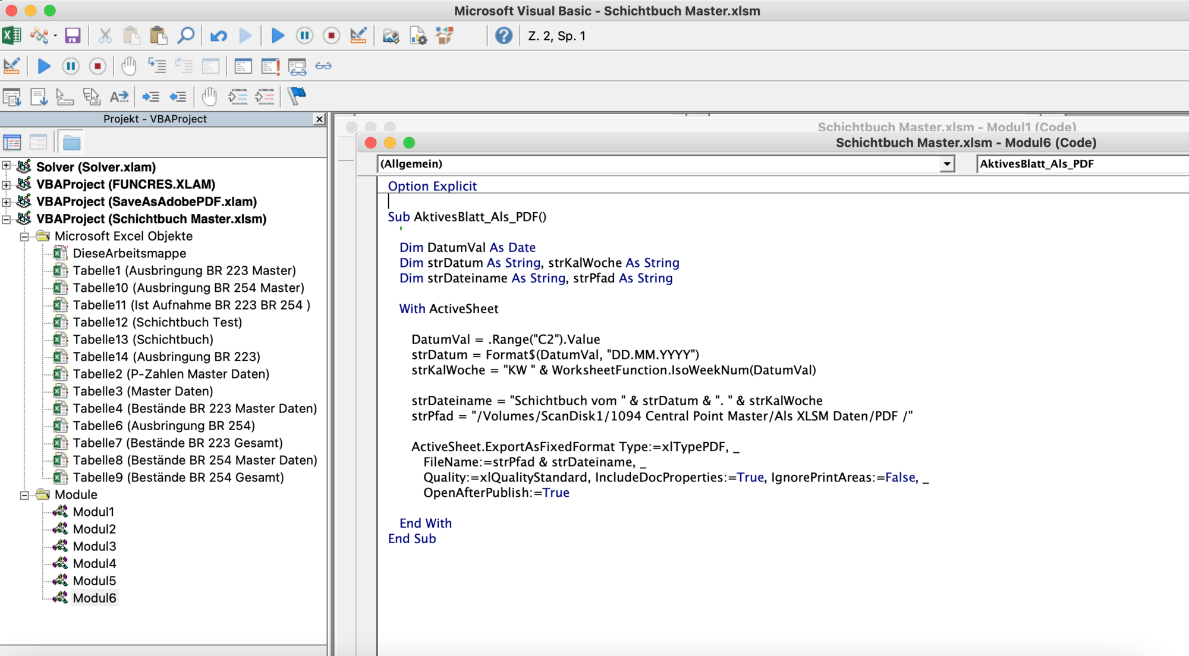Screen dimensions: 1189x656
Task: Select Tabelle9 (Bestände BR 254 Gesamt)
Action: [178, 477]
